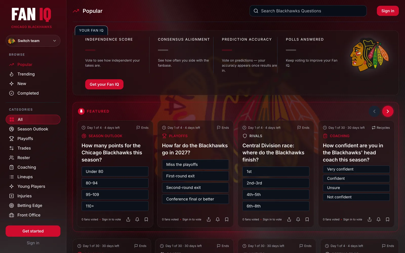Share the season points question
The height and width of the screenshot is (253, 405).
(128, 219)
